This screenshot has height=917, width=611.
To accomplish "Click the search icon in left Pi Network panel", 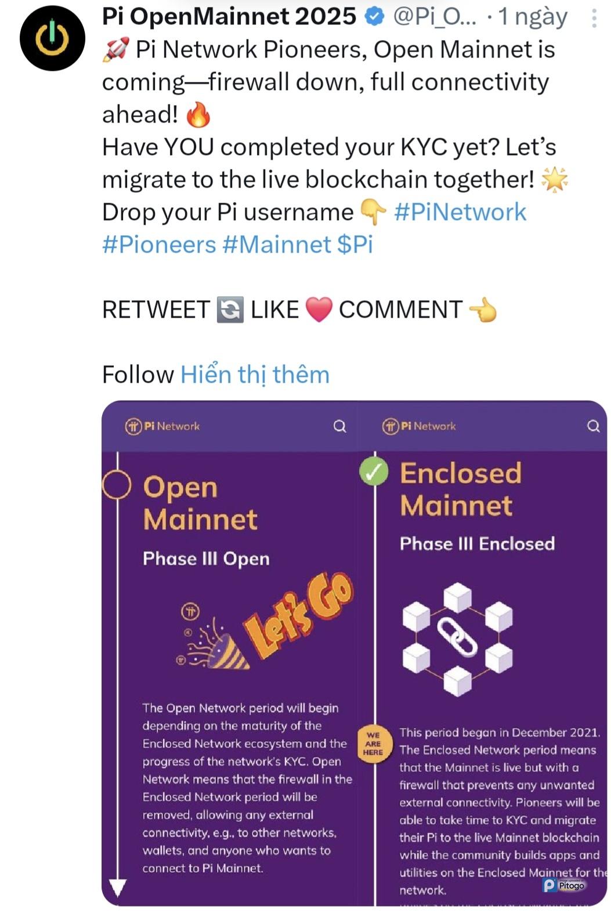I will tap(339, 427).
